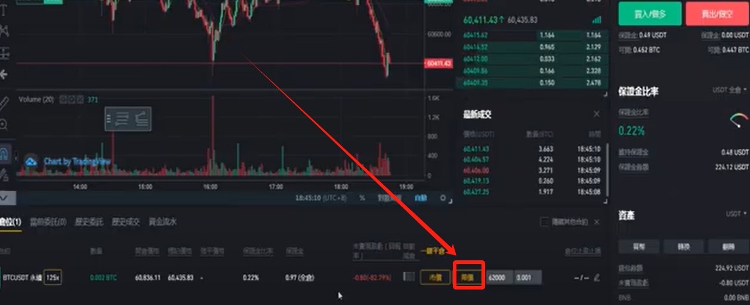Select the Text drawing tool in chart sidebar
The height and width of the screenshot is (305, 750).
[4, 10]
